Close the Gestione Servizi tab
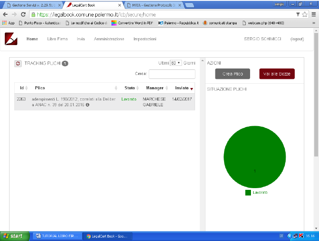The height and width of the screenshot is (241, 319). 59,5
